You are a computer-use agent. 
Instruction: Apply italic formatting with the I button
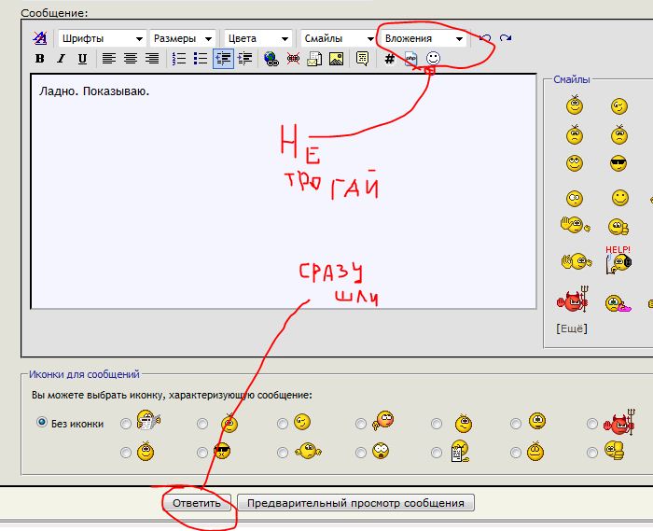pyautogui.click(x=62, y=59)
